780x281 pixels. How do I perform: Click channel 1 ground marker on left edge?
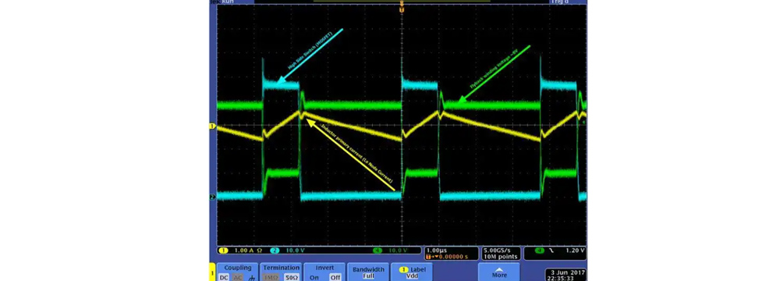(x=211, y=126)
